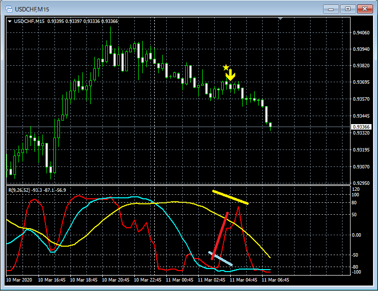Click the USDCHF,M15 chart window icon
The width and height of the screenshot is (378, 291).
(x=9, y=9)
